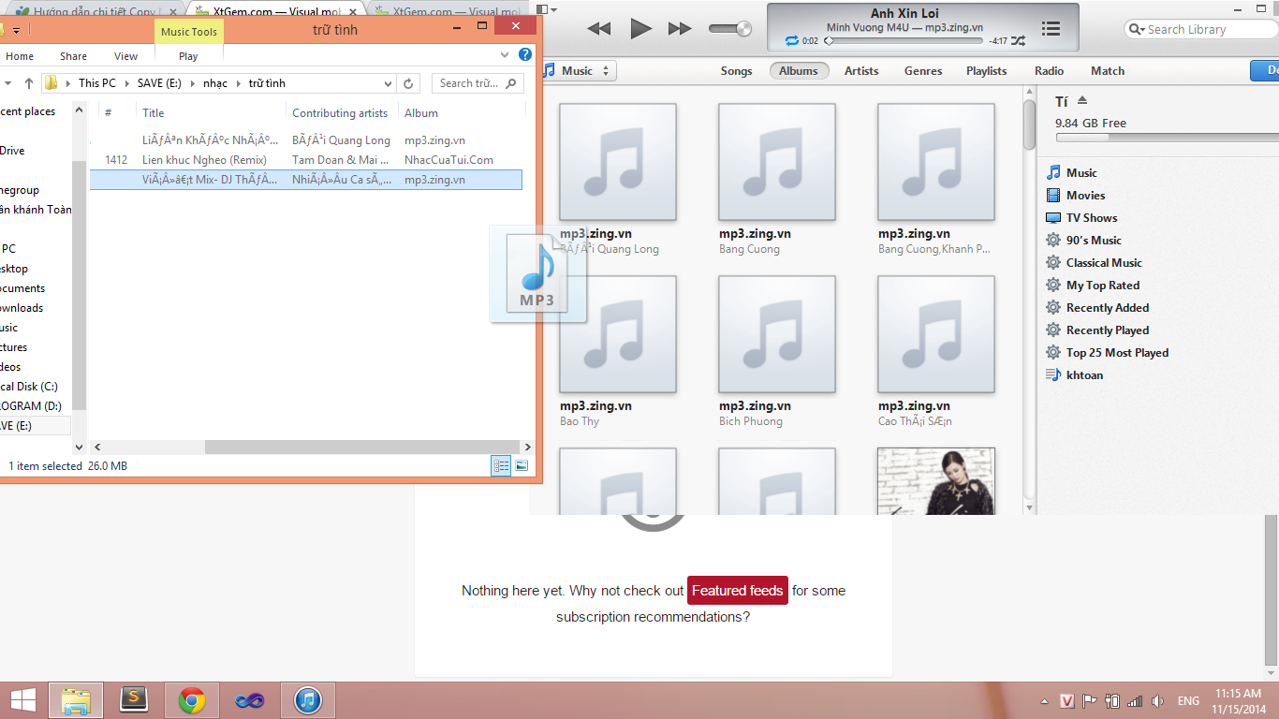Open the Playlists tab
The image size is (1279, 719).
coord(987,71)
